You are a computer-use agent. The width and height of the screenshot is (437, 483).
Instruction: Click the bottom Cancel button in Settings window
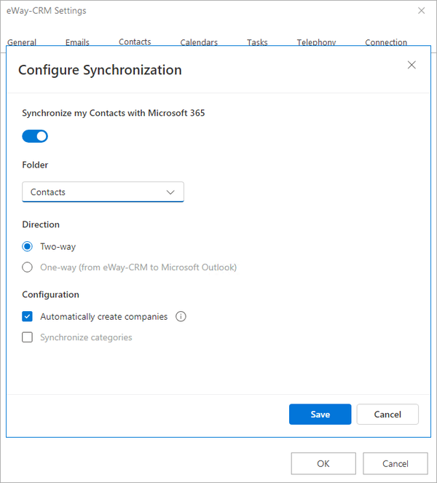click(x=395, y=463)
